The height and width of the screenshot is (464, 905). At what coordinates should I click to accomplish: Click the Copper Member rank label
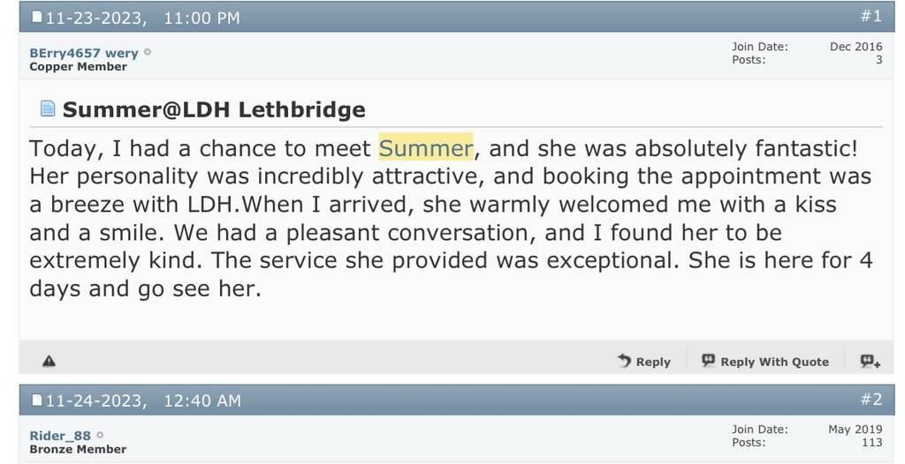pyautogui.click(x=78, y=67)
